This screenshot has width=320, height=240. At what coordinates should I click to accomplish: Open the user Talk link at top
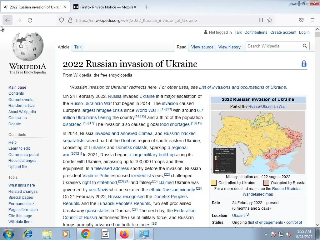(238, 32)
